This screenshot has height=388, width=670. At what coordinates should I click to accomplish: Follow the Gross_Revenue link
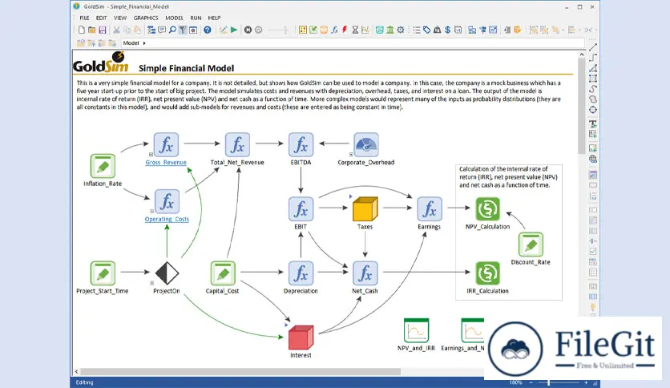coord(166,163)
